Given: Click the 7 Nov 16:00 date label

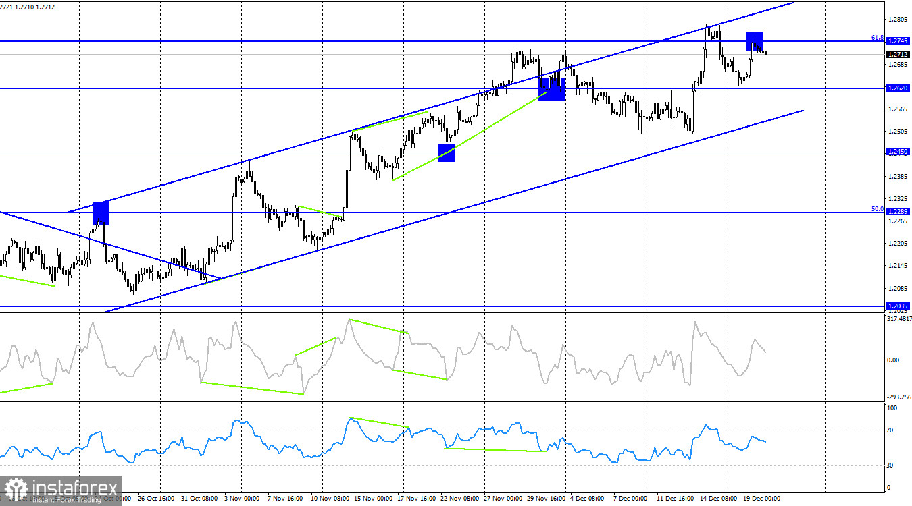Looking at the screenshot, I should tap(284, 499).
